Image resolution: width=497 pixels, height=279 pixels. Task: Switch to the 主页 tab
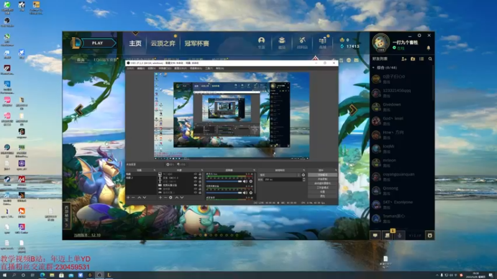tap(135, 43)
